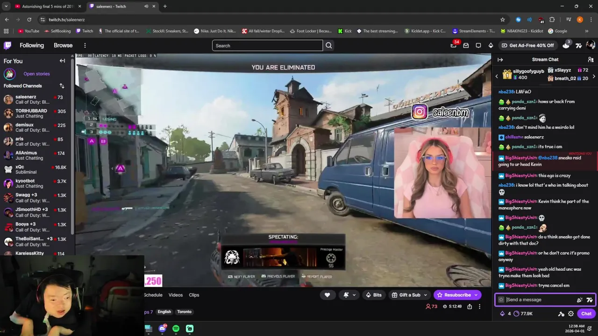Viewport: 598px width, 336px height.
Task: Open Kick bookmark in bookmarks bar
Action: 345,31
